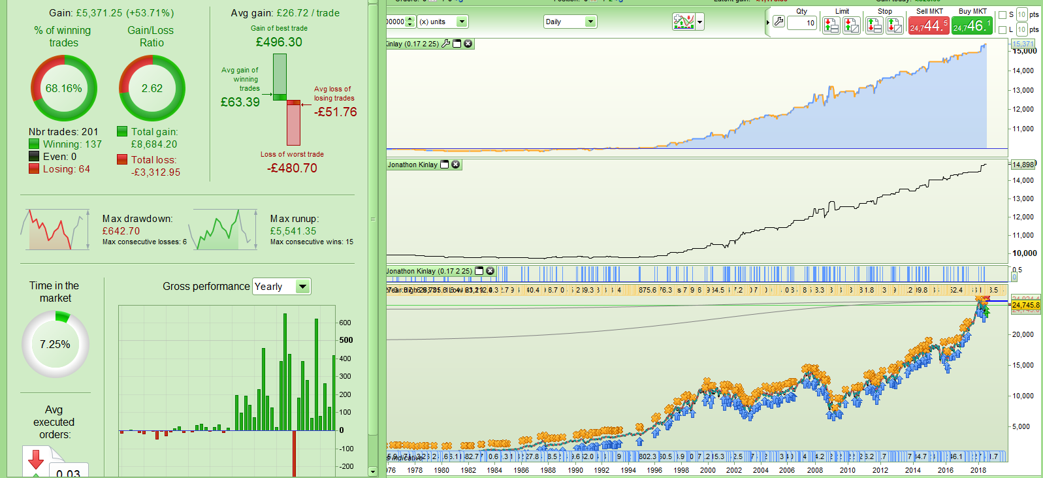This screenshot has height=478, width=1043.
Task: Enable the S stop checkbox
Action: (x=1003, y=15)
